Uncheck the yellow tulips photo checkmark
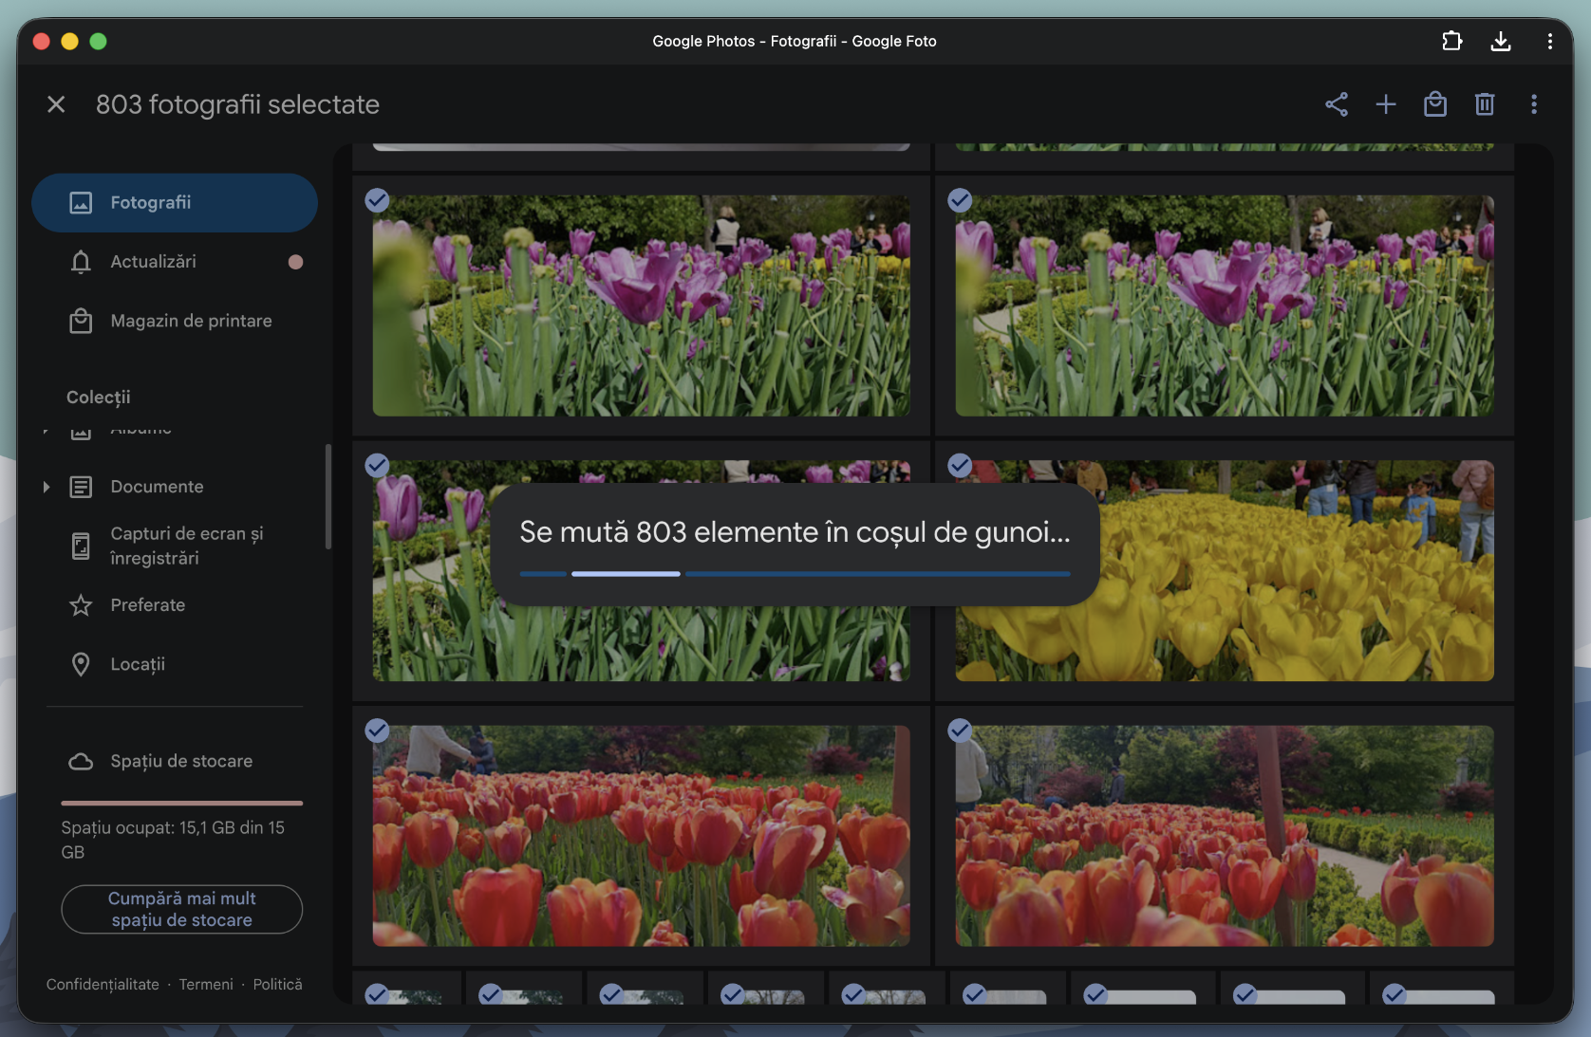 tap(960, 465)
